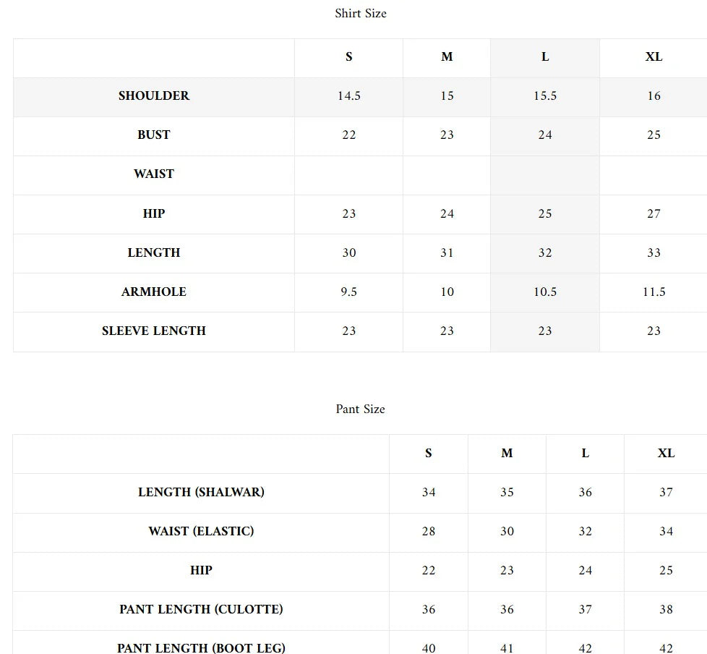
Task: Click the XL column header in pant table
Action: [x=666, y=454]
